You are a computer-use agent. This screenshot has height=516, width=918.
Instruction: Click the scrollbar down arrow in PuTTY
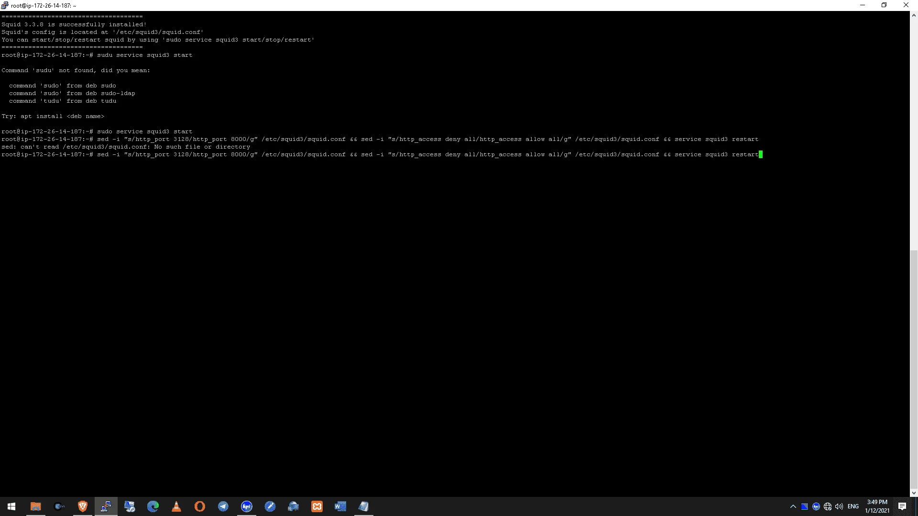[x=914, y=493]
